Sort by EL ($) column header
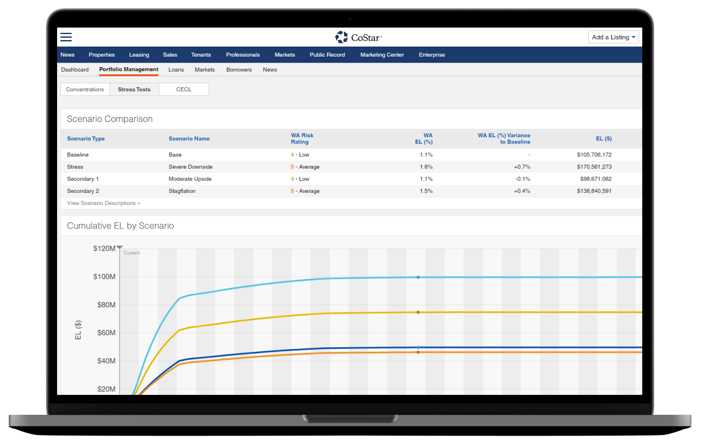The image size is (701, 448). (603, 139)
